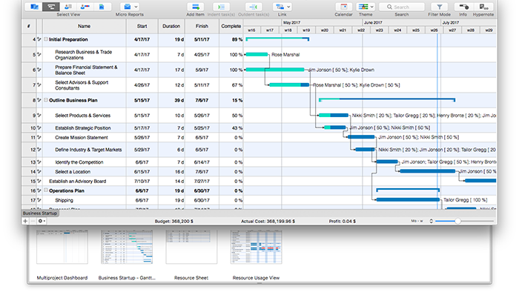519x292 pixels.
Task: Click the Select a Location Gantt bar
Action: pyautogui.click(x=427, y=171)
